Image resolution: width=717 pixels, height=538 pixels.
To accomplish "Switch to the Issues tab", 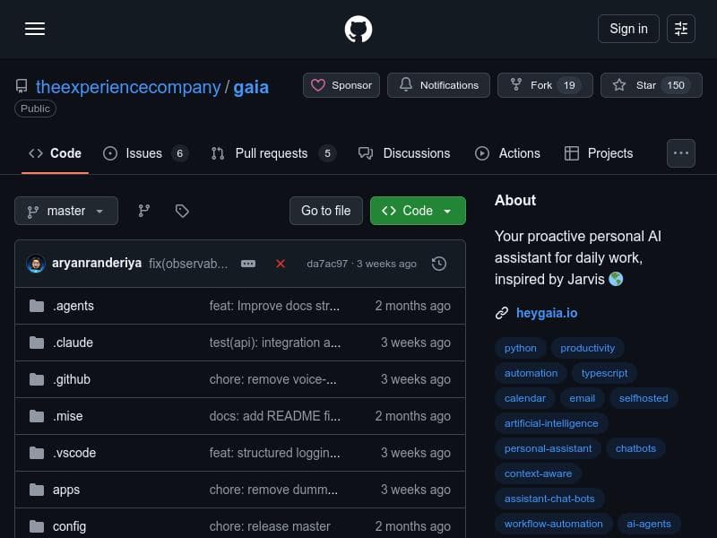I will (x=144, y=153).
